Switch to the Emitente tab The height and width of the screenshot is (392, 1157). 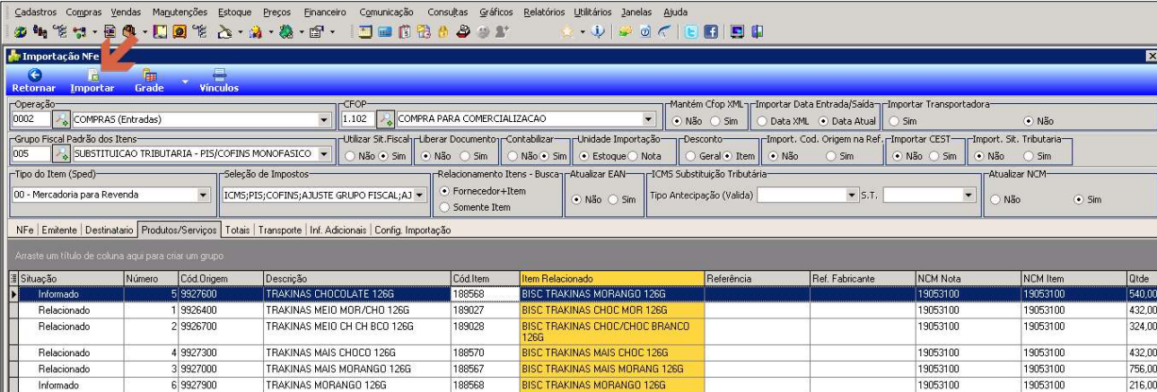[60, 230]
